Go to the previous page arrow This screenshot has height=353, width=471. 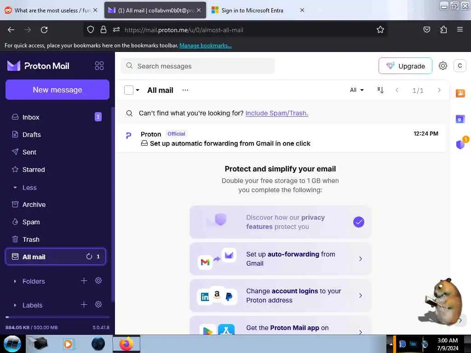point(397,90)
